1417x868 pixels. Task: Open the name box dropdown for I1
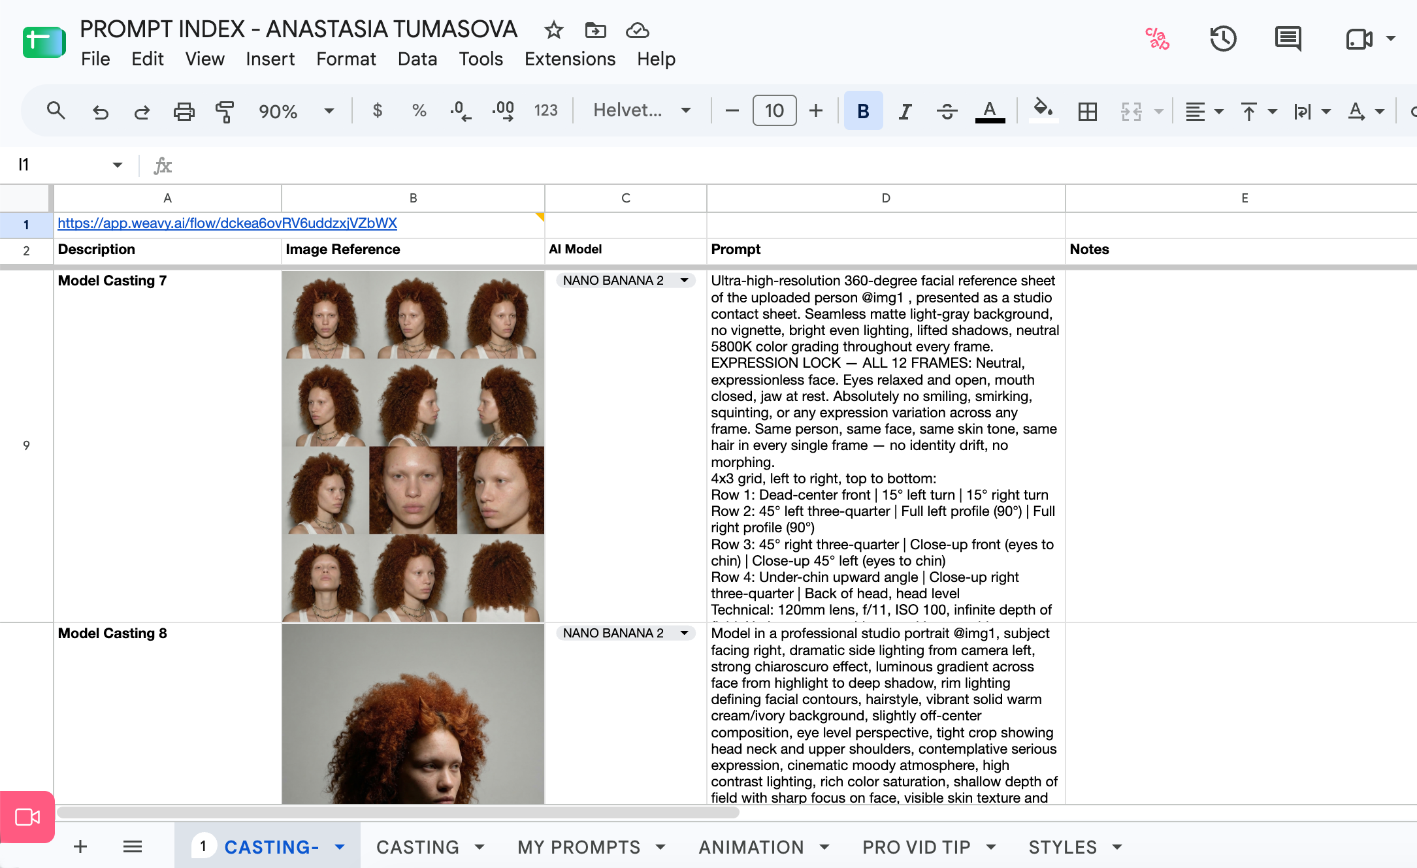(118, 165)
